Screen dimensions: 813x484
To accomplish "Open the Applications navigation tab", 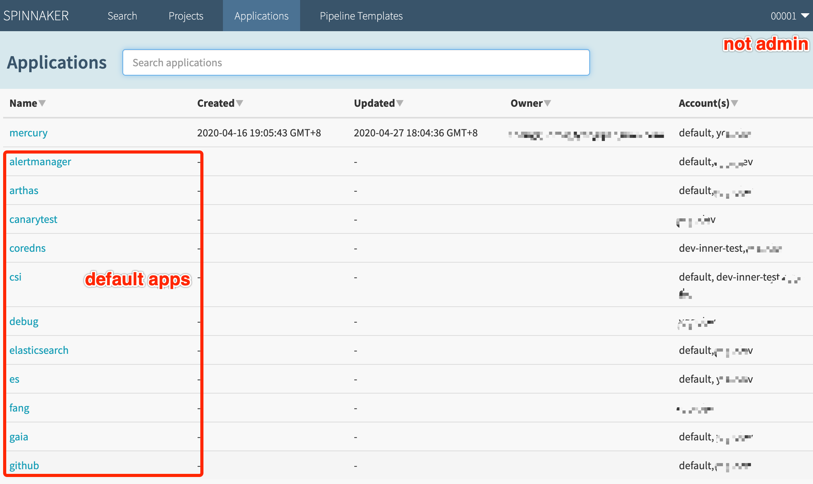I will pos(261,16).
